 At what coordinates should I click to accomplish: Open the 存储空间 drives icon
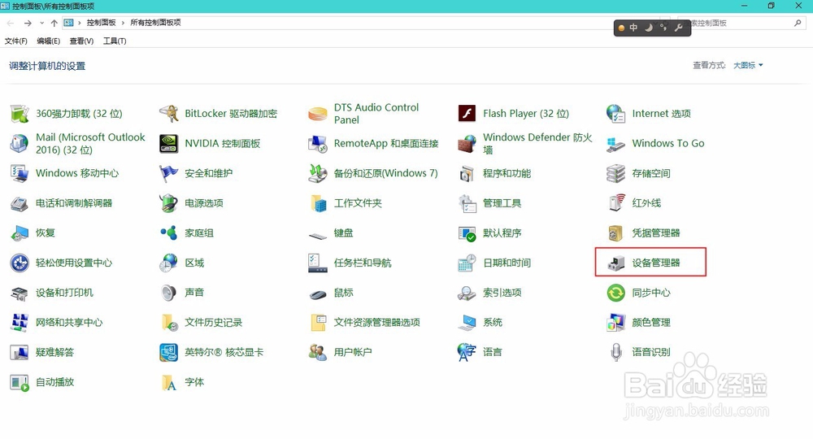click(x=616, y=173)
